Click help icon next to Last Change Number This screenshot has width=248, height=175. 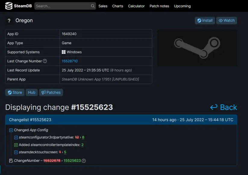[45, 61]
